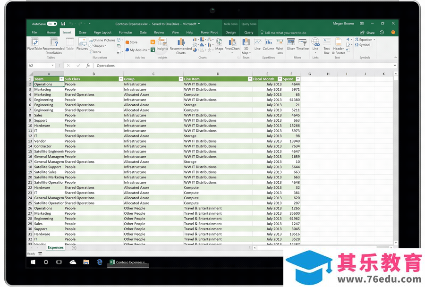Insert a Line sparkline
425x287 pixels.
(257, 44)
